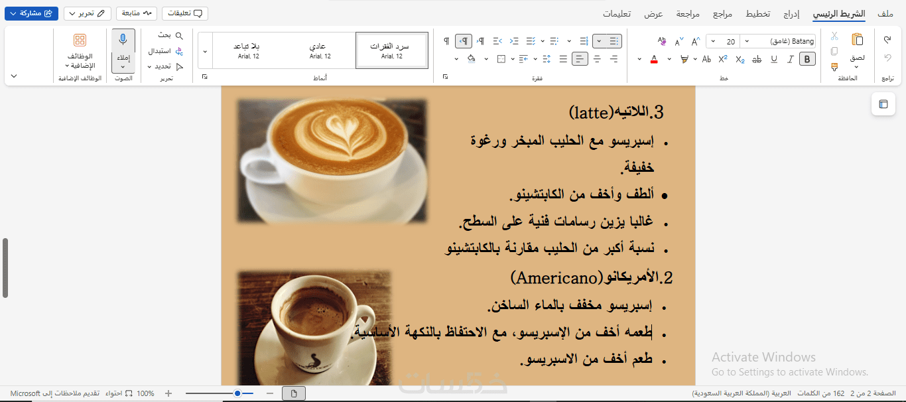Toggle Underline formatting button
This screenshot has height=402, width=906.
pos(774,59)
